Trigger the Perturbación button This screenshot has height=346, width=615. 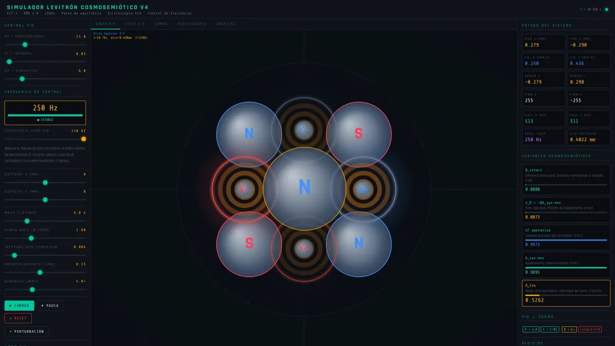click(27, 332)
